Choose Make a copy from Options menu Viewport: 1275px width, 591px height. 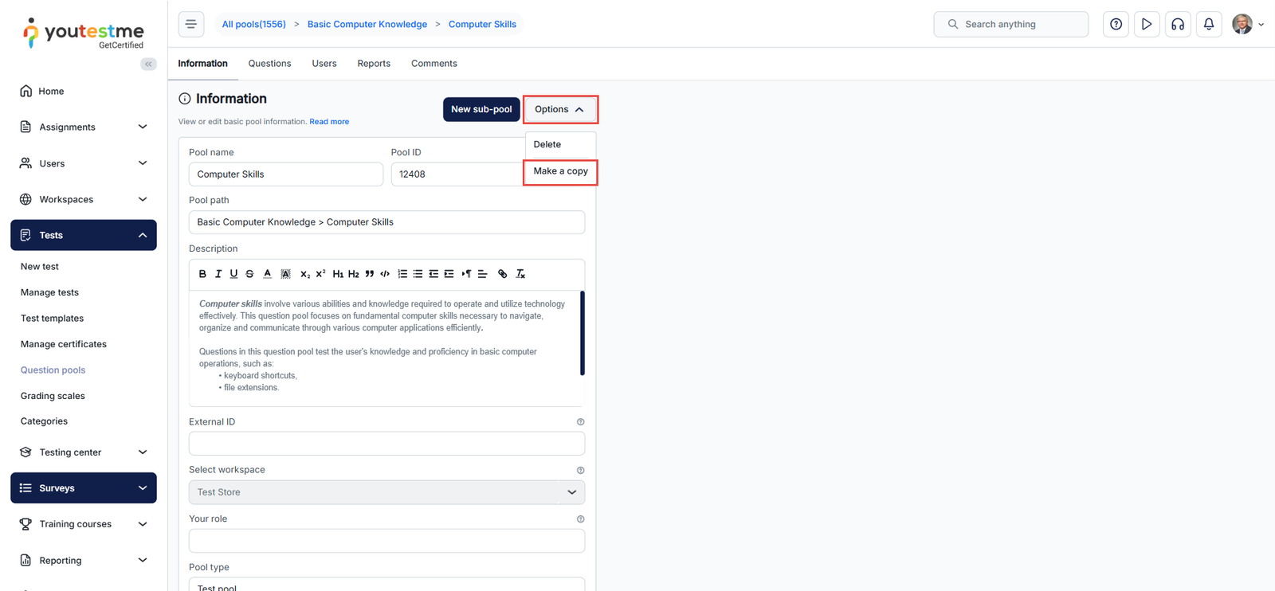[x=560, y=171]
